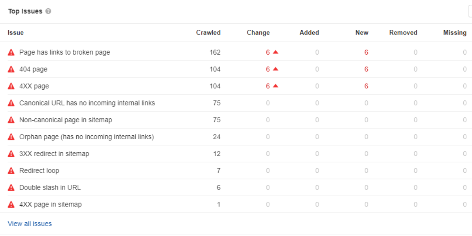This screenshot has width=472, height=236.
Task: Click the warning icon next to 404 page
Action: tap(11, 69)
